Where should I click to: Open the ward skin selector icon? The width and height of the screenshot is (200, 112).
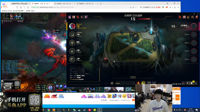click(149, 83)
